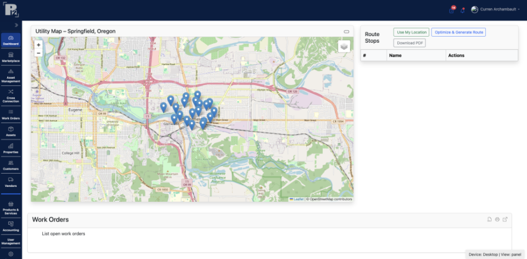527x259 pixels.
Task: Open Work Orders panel in new window
Action: [505, 220]
